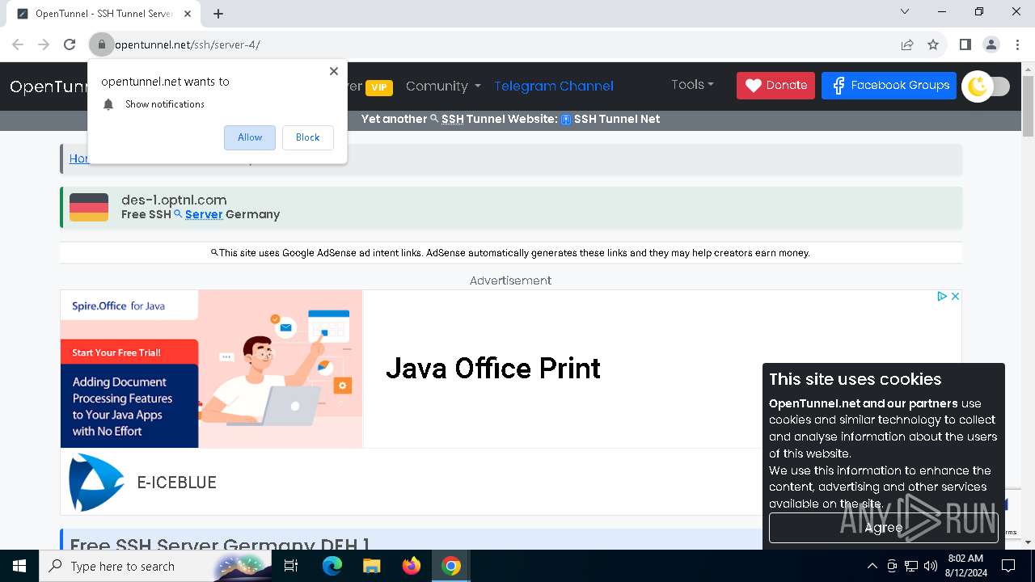Open Task View on taskbar
Image resolution: width=1035 pixels, height=582 pixels.
click(291, 566)
